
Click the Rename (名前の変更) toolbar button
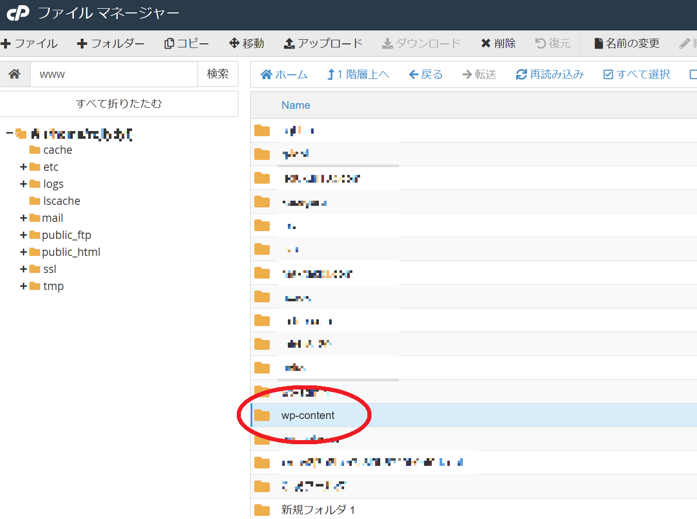click(x=627, y=43)
